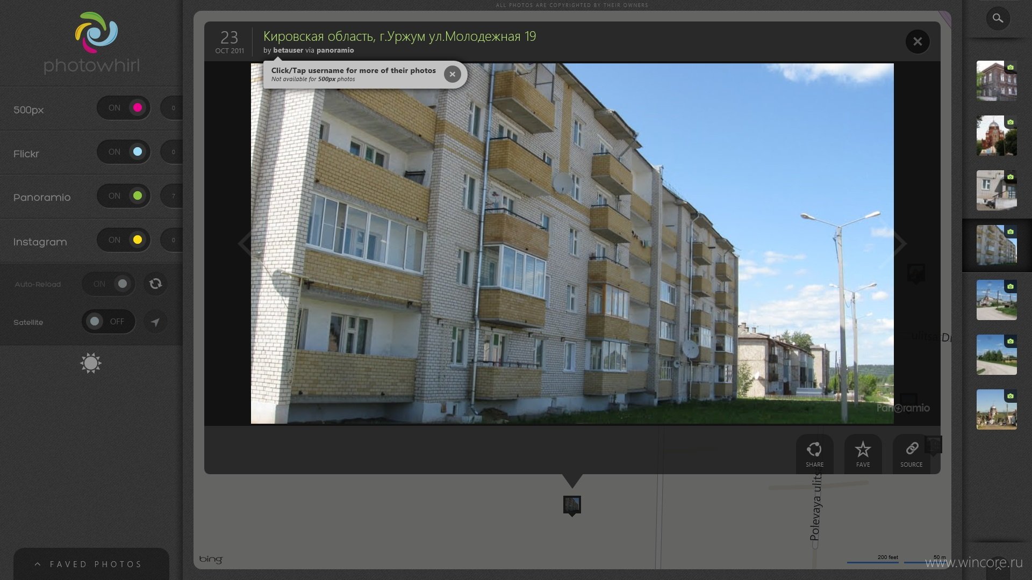The height and width of the screenshot is (580, 1032).
Task: Click the Satellite label
Action: 28,322
